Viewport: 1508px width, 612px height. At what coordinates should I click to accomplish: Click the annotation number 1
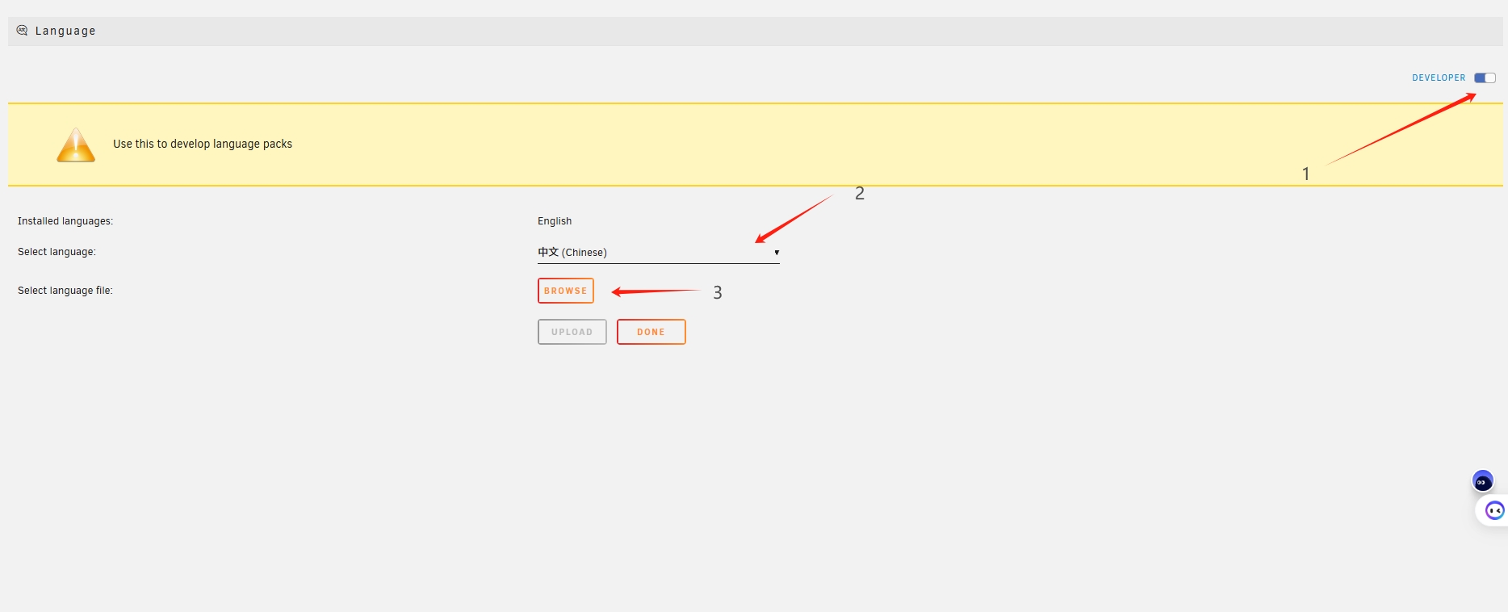coord(1305,174)
